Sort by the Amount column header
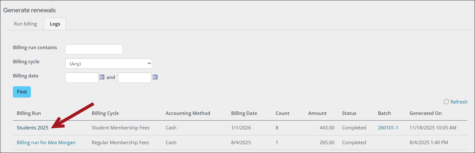This screenshot has width=475, height=153. coord(317,113)
